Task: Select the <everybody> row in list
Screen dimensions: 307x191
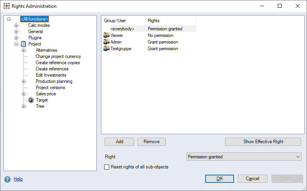Action: [x=122, y=29]
